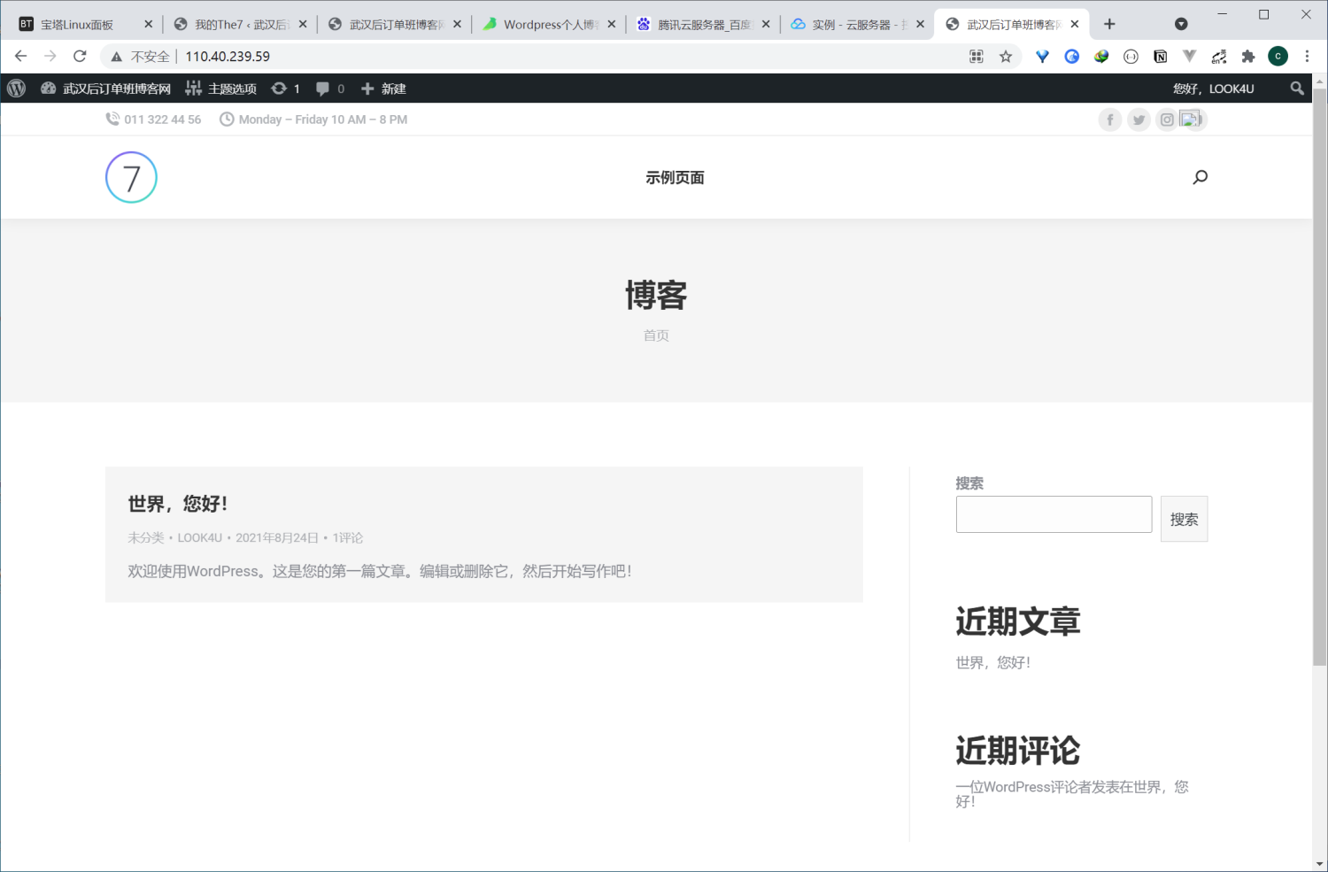Click the WordPress logo in the admin bar

point(15,88)
